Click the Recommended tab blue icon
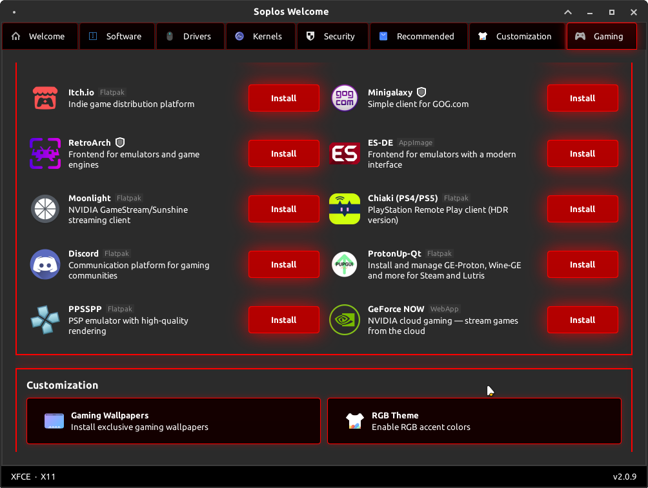 383,36
